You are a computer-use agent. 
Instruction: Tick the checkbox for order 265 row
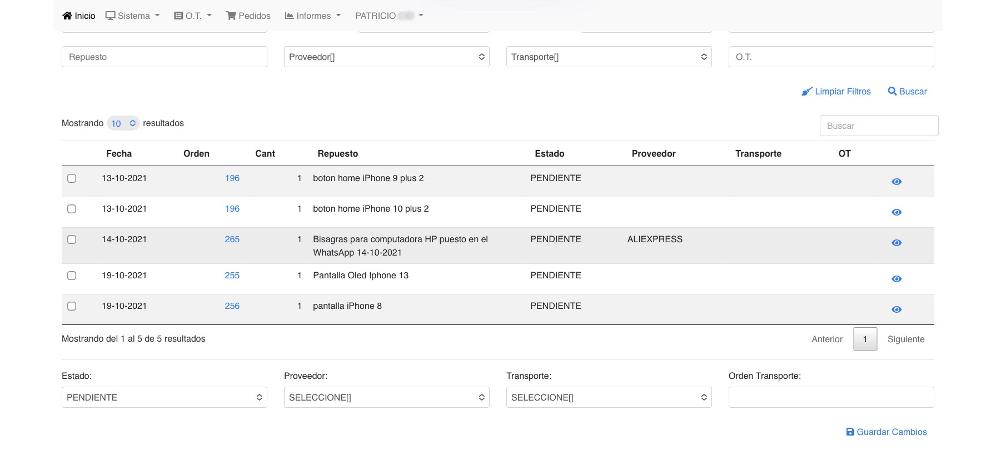(x=72, y=239)
